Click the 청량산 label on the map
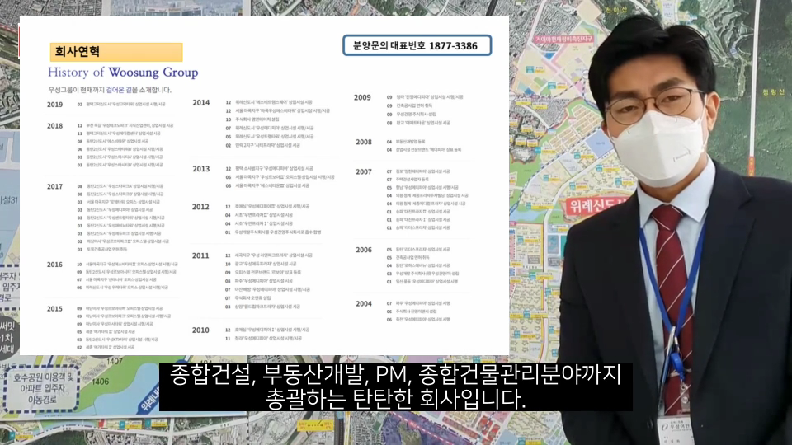Image resolution: width=792 pixels, height=445 pixels. tap(773, 92)
